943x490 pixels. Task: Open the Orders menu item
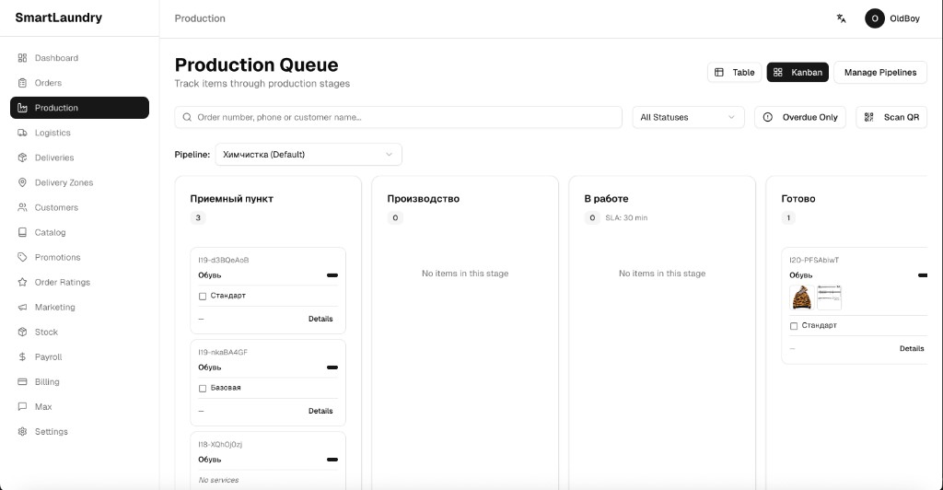(48, 83)
